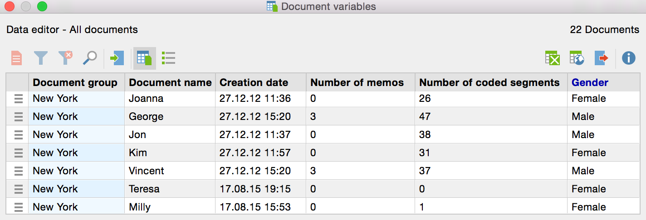Image resolution: width=646 pixels, height=220 pixels.
Task: Click the coded segments value 31
Action: [x=425, y=153]
